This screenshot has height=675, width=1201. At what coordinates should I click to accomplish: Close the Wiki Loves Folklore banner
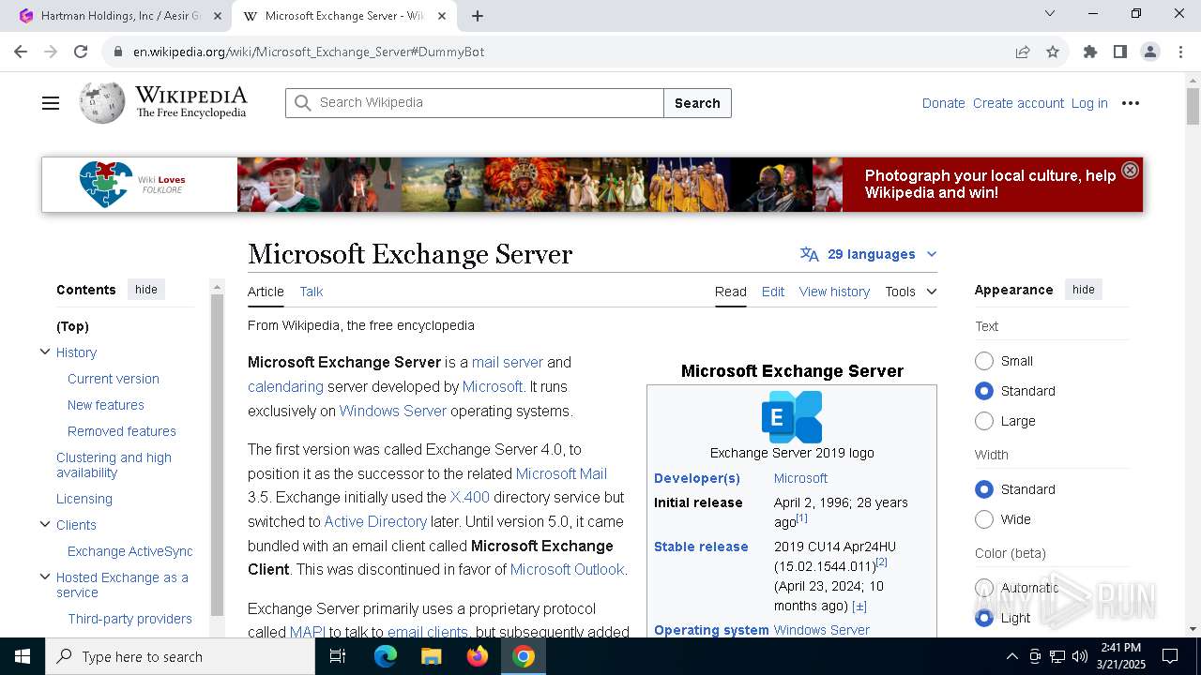(1130, 170)
